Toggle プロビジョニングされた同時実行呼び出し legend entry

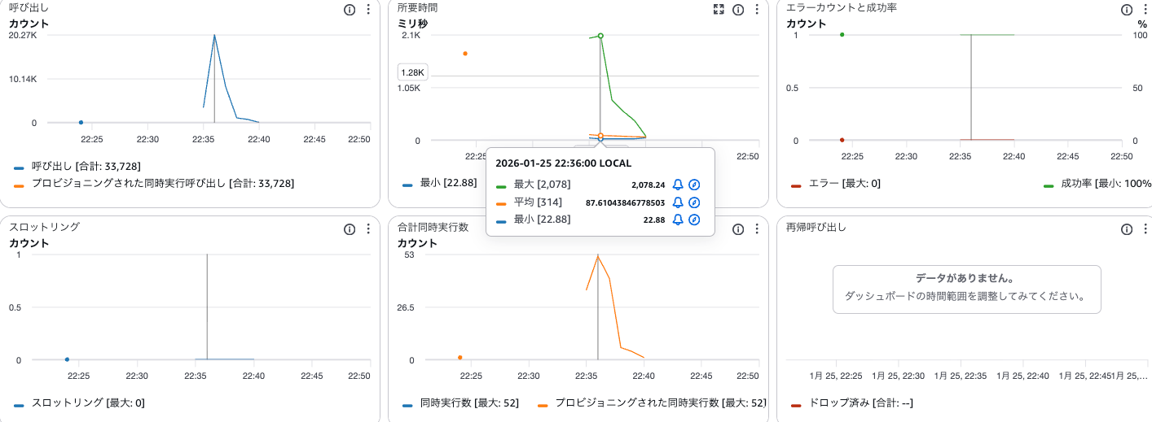click(x=154, y=184)
